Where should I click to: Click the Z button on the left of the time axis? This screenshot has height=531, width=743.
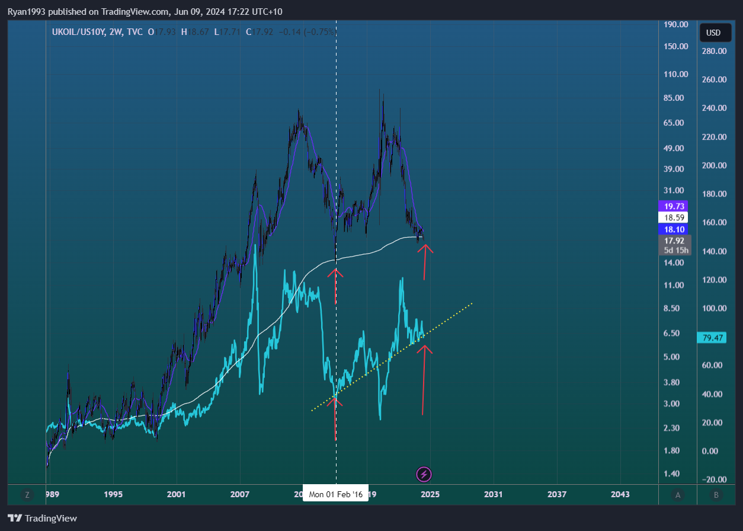pyautogui.click(x=27, y=494)
